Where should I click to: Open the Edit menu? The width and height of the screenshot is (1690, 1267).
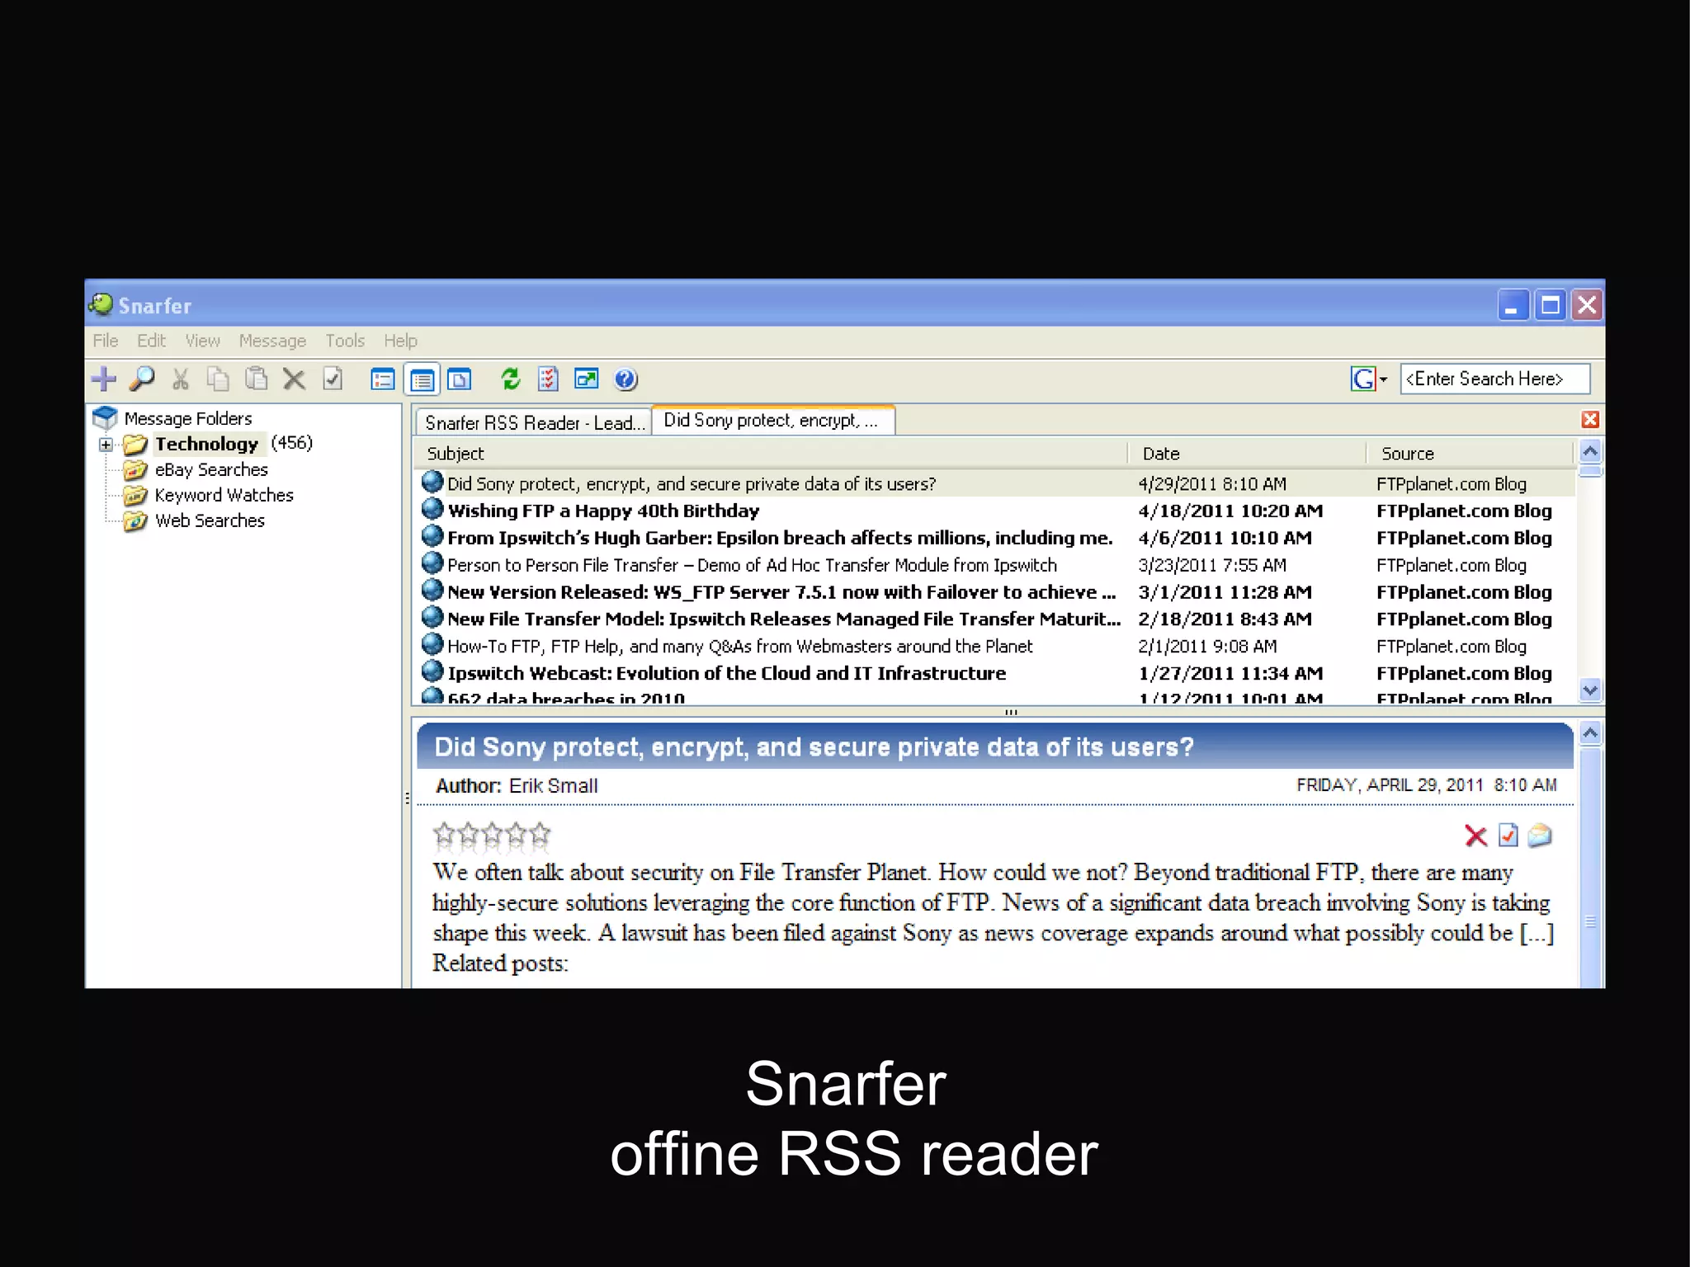click(151, 341)
